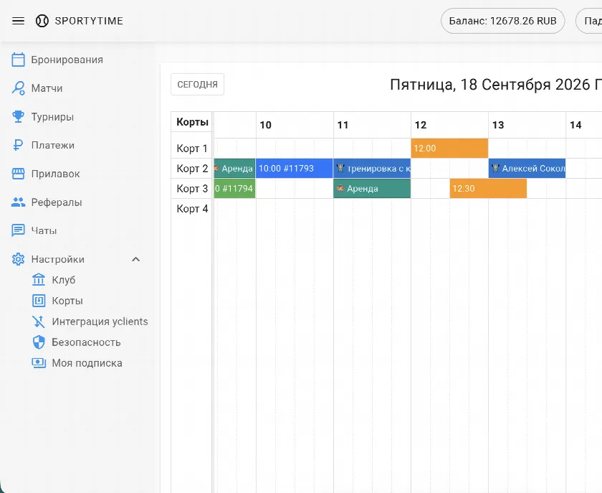Click the Матчи racket icon

pyautogui.click(x=18, y=88)
